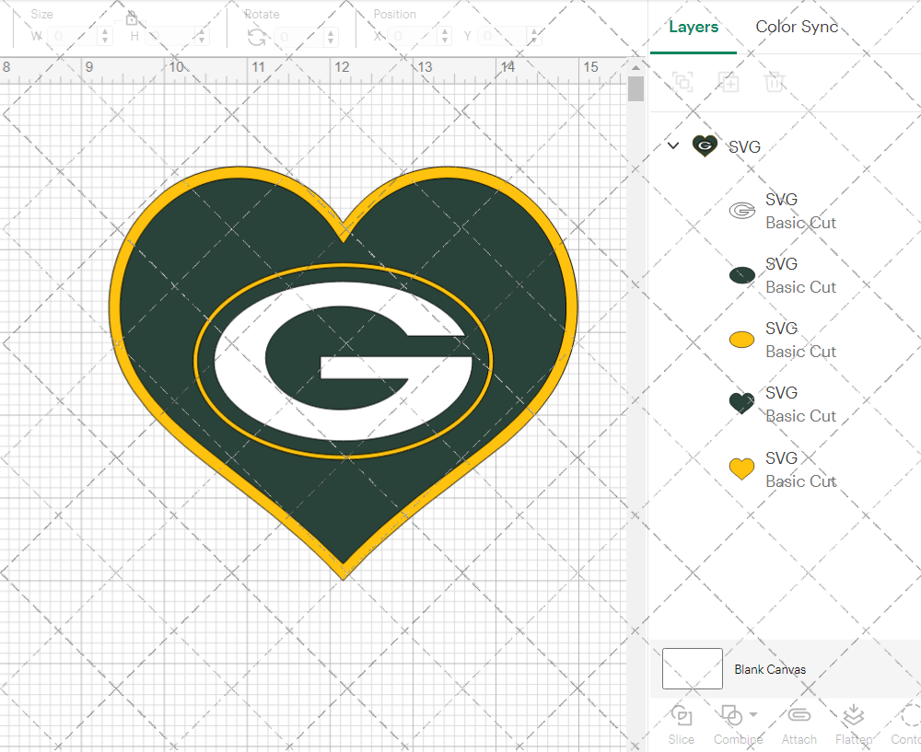Click the canvas scrollbar up arrow
921x752 pixels.
pyautogui.click(x=635, y=67)
